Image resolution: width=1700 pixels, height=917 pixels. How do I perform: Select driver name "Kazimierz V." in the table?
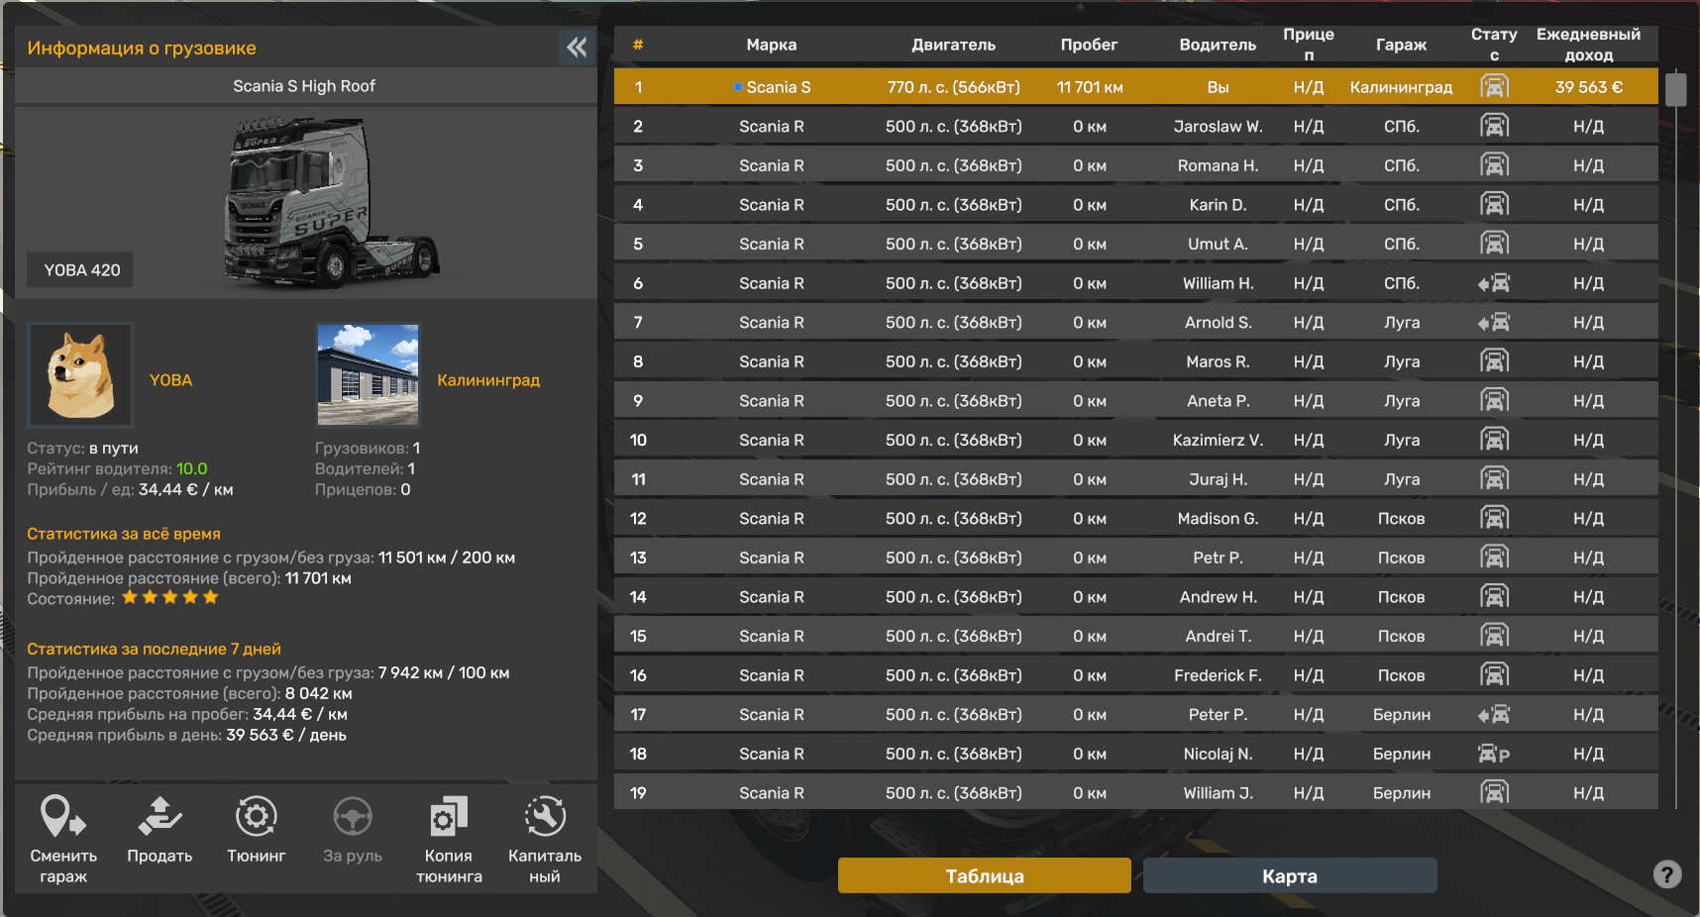pos(1218,440)
